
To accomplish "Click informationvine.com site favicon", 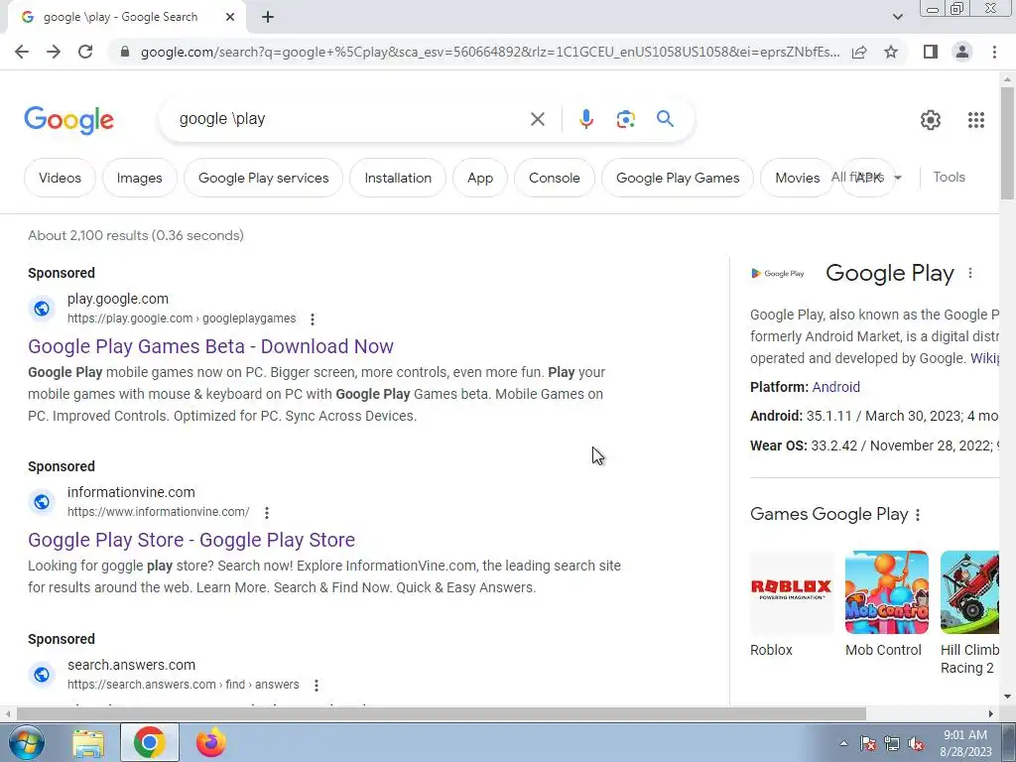I will 42,501.
